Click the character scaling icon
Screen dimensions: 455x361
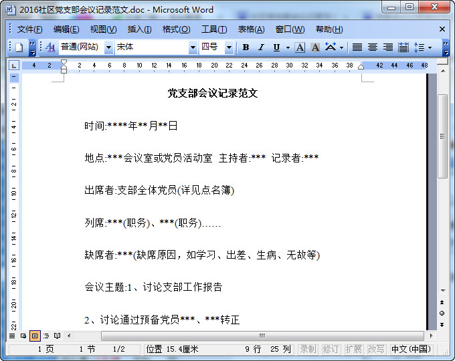click(331, 47)
